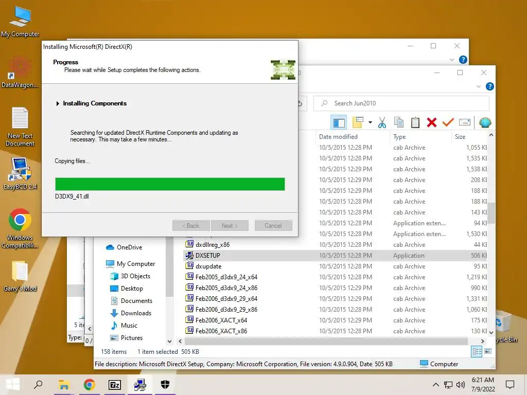Click the disabled Back button in DirectX setup
The image size is (527, 395).
191,226
